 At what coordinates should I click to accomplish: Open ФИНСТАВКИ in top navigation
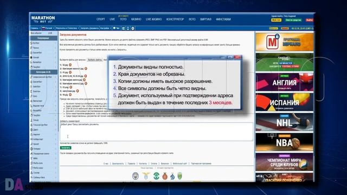[223, 19]
